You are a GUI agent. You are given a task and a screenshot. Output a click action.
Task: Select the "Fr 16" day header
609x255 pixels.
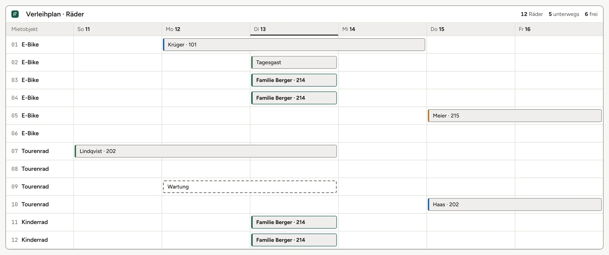tap(559, 29)
